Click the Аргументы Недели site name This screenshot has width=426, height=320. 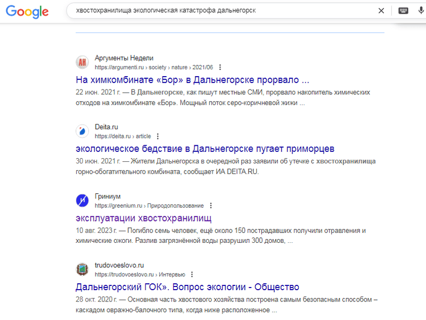[x=124, y=58]
